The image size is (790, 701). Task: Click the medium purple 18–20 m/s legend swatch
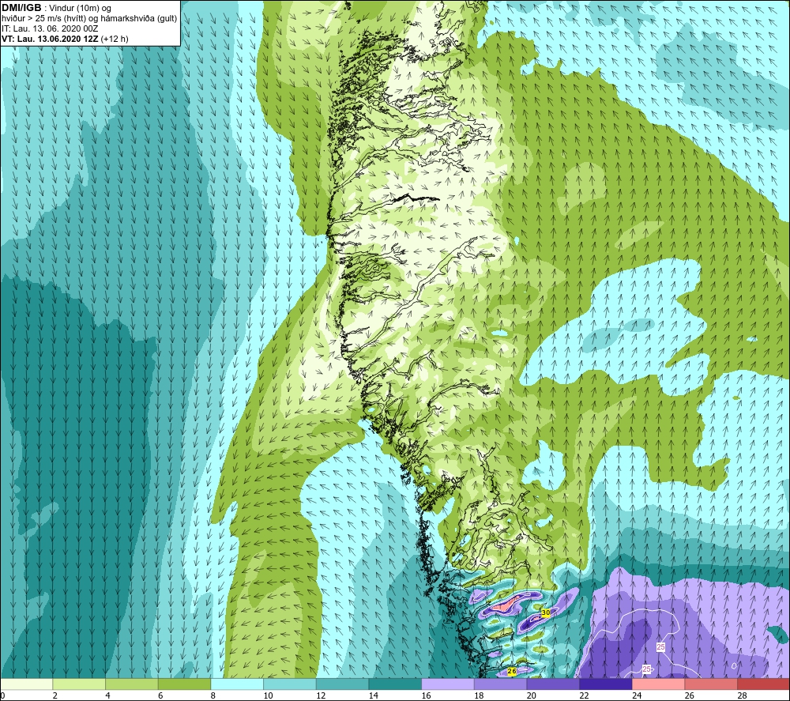(500, 684)
